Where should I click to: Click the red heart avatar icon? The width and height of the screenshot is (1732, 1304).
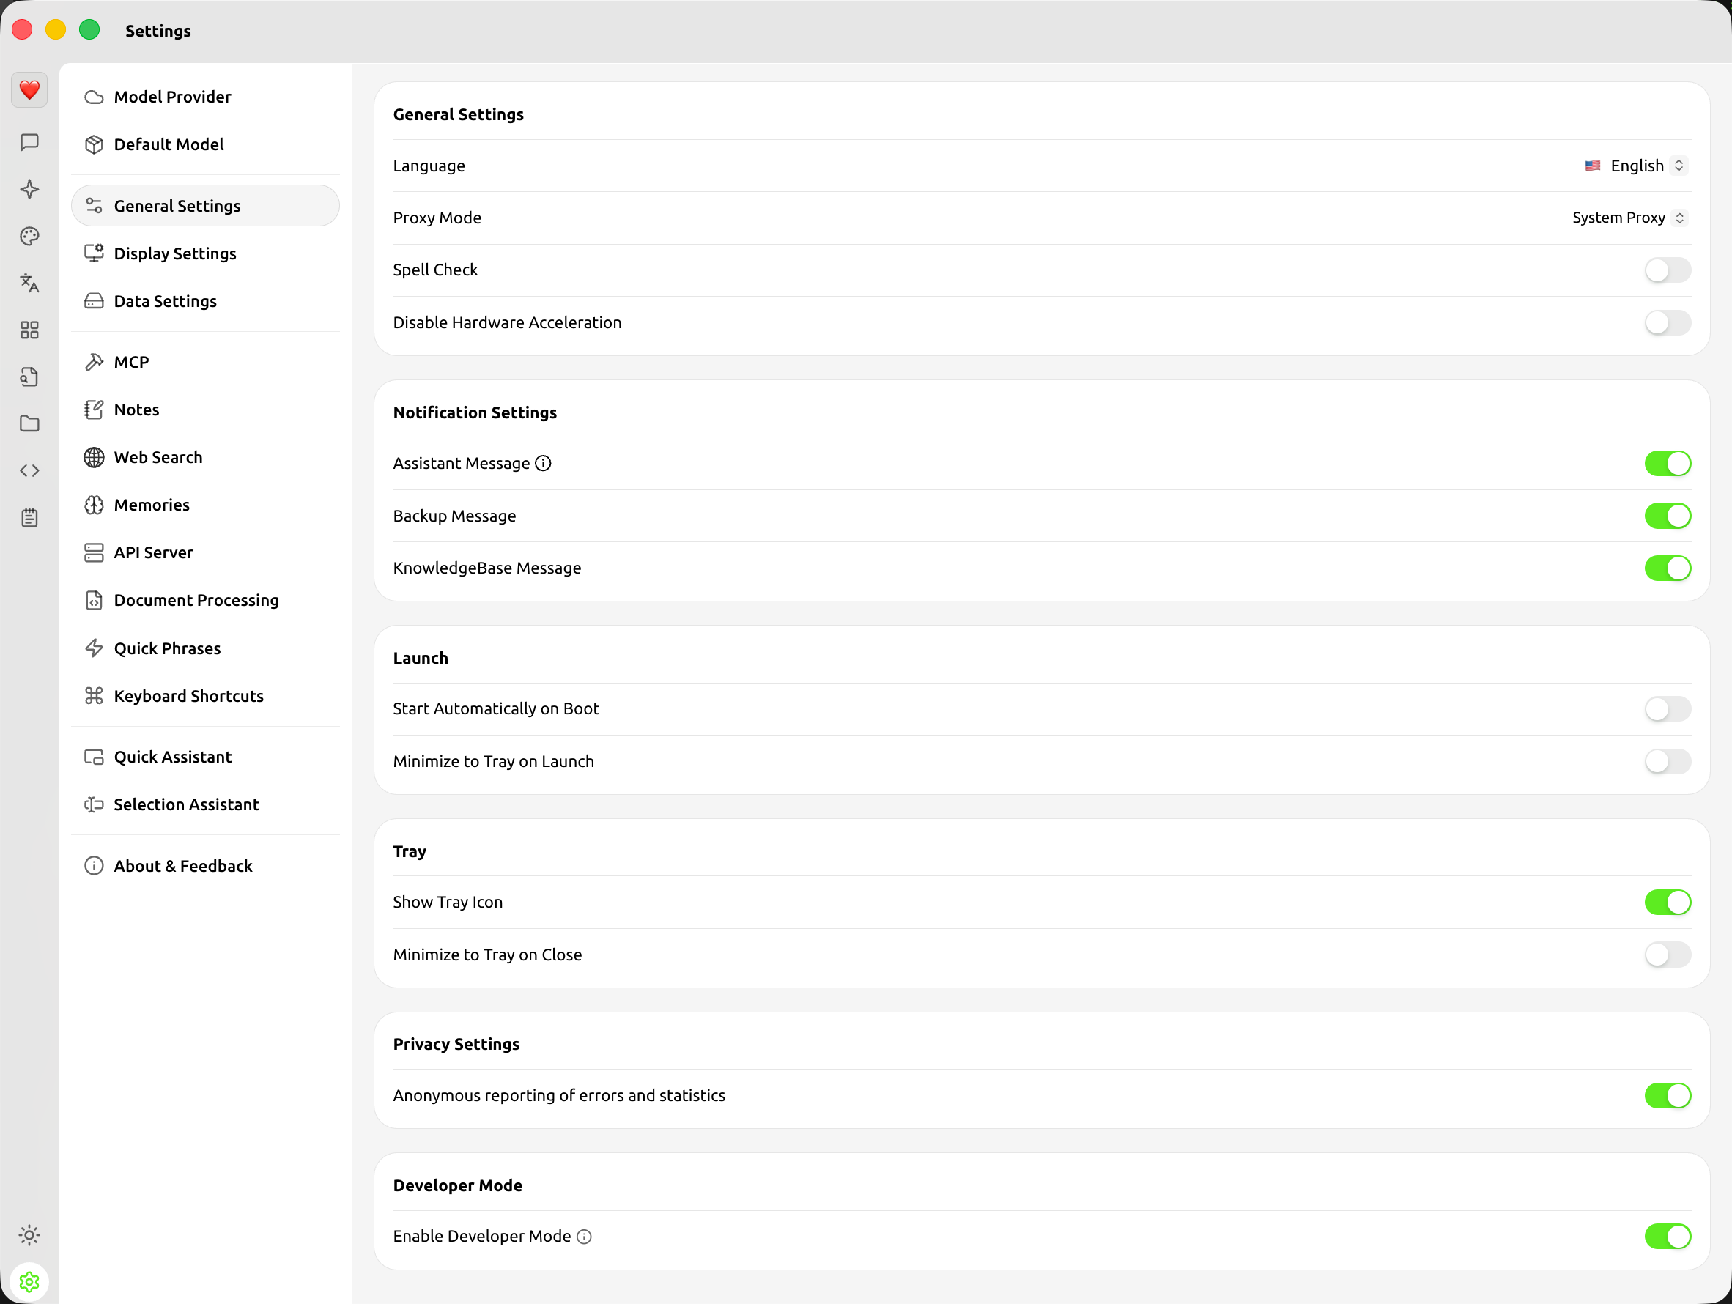30,90
